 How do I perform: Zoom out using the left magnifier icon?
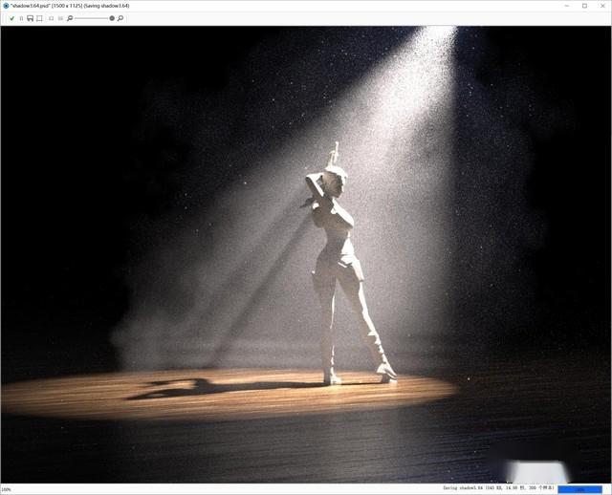(70, 18)
